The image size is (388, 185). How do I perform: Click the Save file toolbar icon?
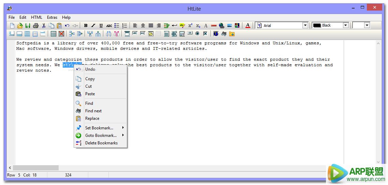(28, 26)
